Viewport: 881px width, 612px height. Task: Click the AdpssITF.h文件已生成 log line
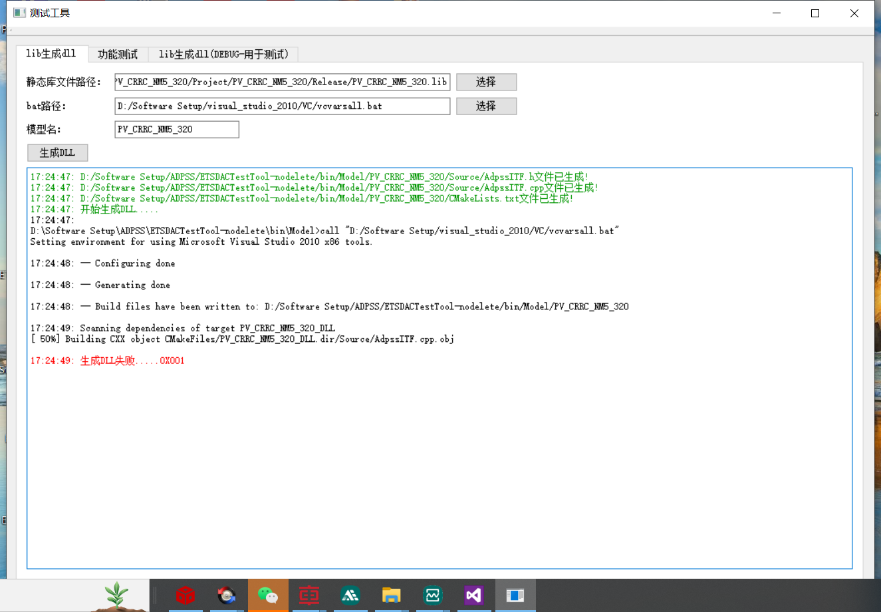coord(309,177)
